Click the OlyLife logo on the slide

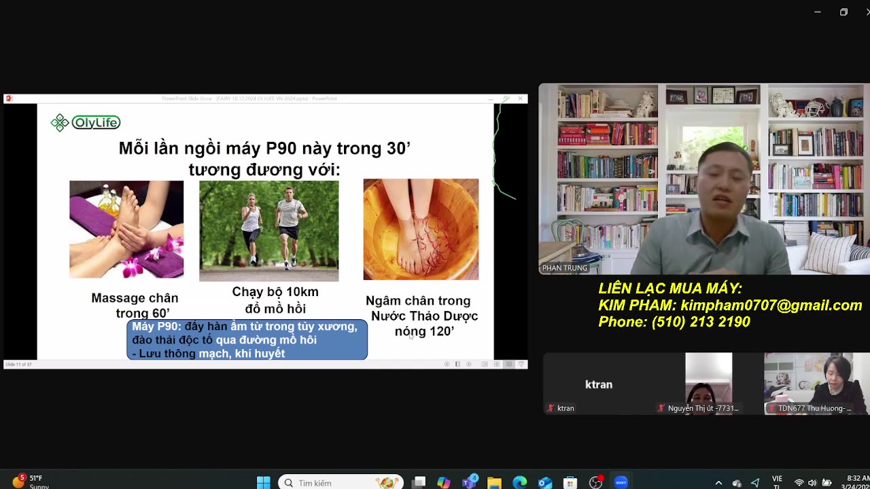point(86,122)
